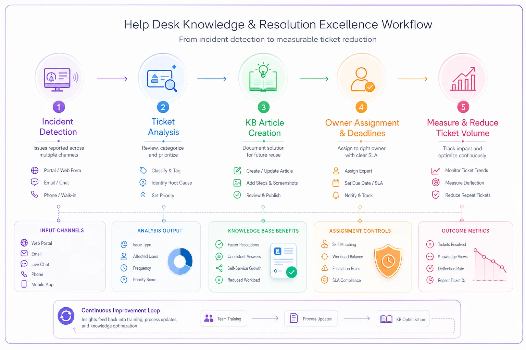Click the "INPUT CHANNELS" panel heading
This screenshot has width=526, height=350.
pyautogui.click(x=62, y=230)
